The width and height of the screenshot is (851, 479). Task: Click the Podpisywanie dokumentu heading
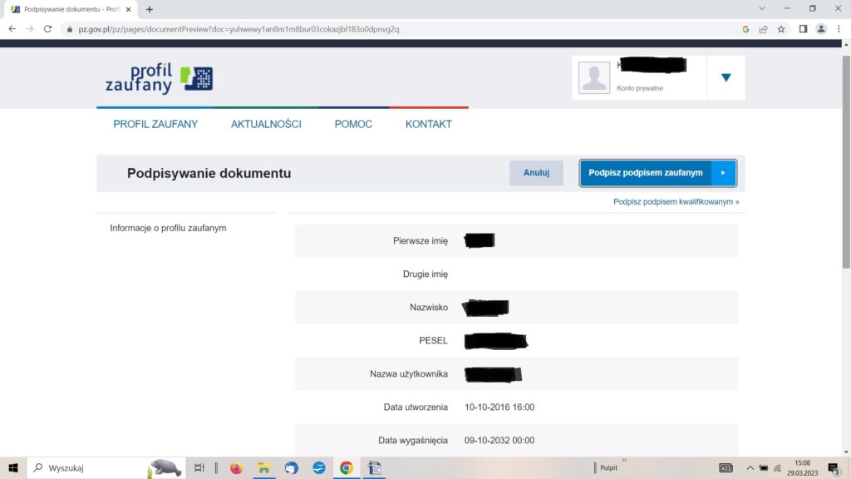pos(209,173)
